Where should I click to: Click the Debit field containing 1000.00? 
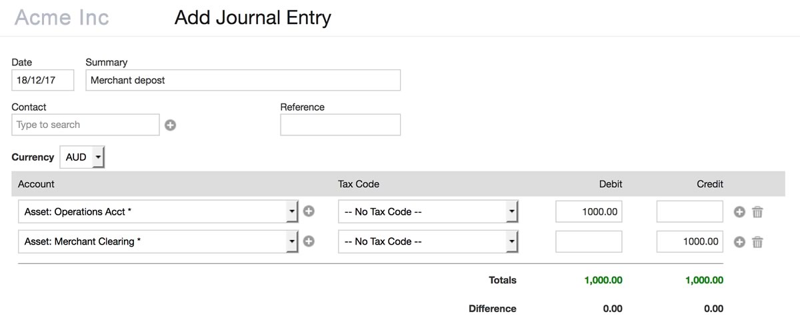589,212
